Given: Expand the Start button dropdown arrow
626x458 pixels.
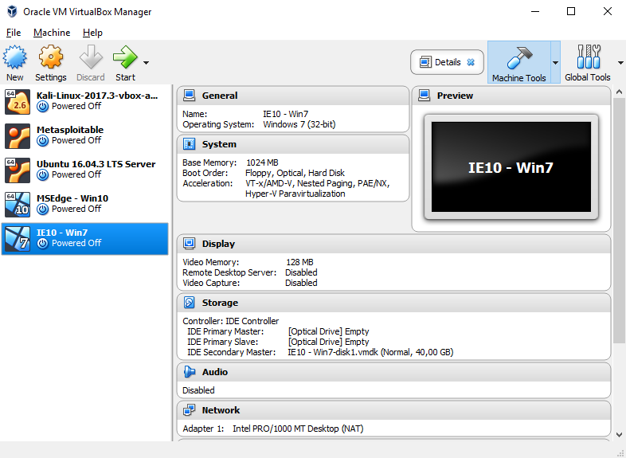Looking at the screenshot, I should click(146, 63).
